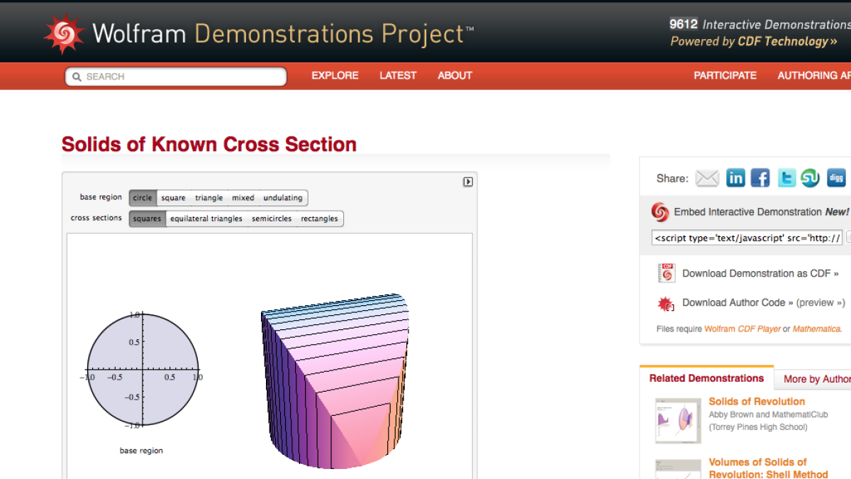
Task: Share on Twitter using its icon
Action: [x=786, y=177]
